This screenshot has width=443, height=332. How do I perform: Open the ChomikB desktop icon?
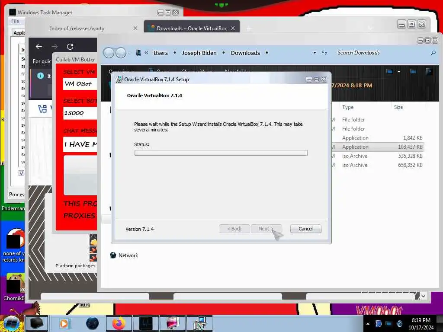point(13,287)
